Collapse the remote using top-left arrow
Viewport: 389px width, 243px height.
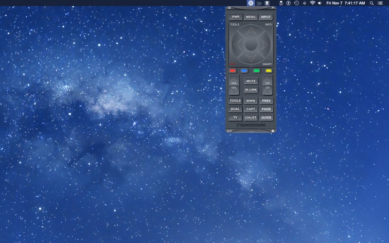pos(230,8)
